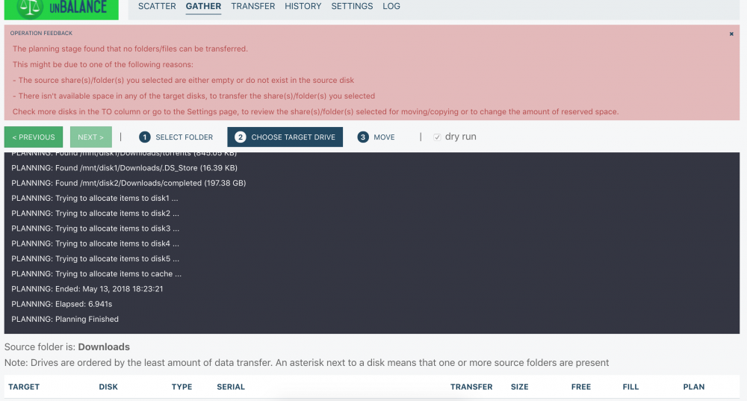Click the 'Check more disks in the TO column' message

point(315,111)
